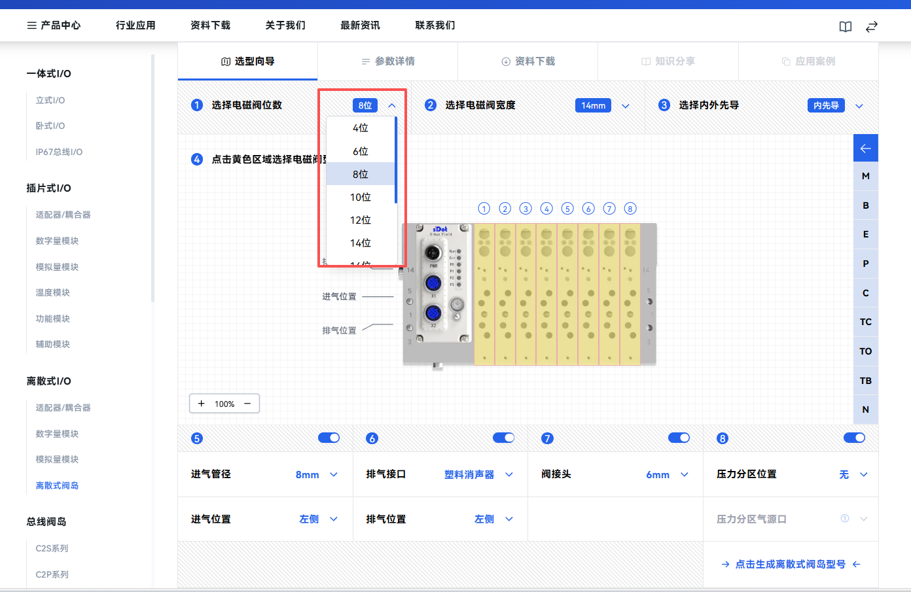The height and width of the screenshot is (592, 911).
Task: Click the swap arrows icon in header
Action: coord(871,27)
